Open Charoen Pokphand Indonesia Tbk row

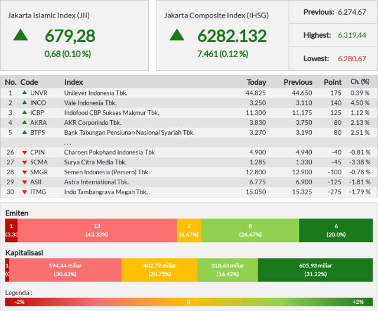tap(109, 152)
